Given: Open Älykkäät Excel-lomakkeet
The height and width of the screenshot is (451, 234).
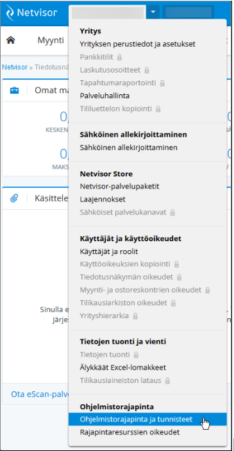Looking at the screenshot, I should coord(122,368).
